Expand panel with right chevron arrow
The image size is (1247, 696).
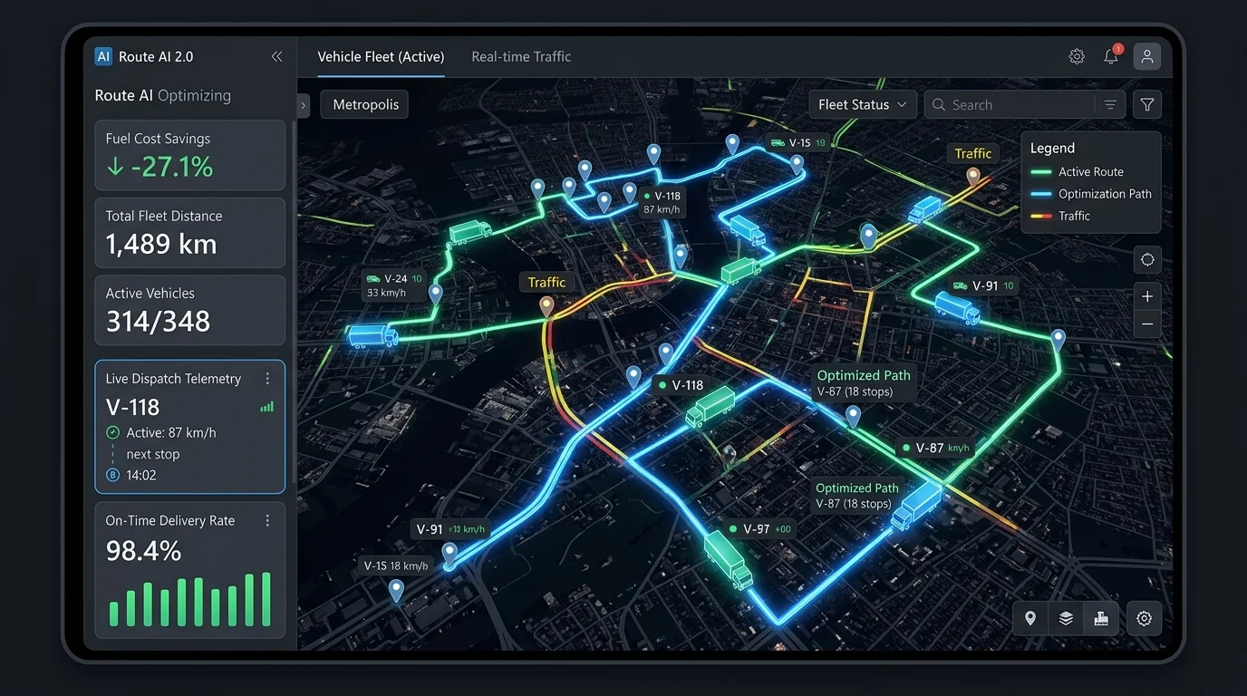304,105
